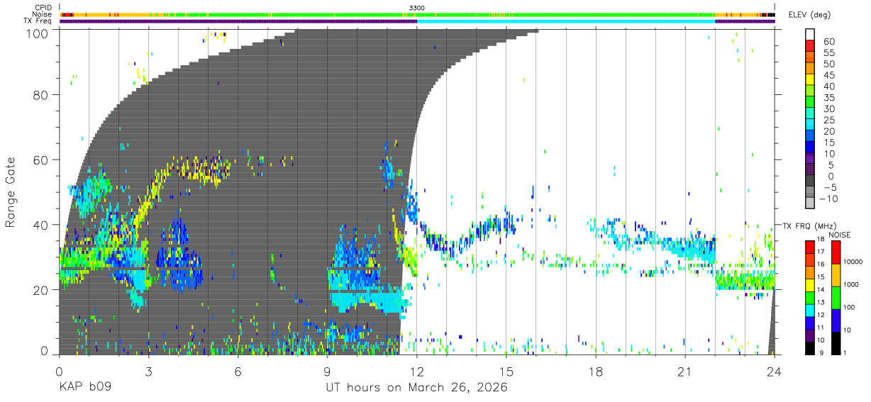This screenshot has width=871, height=402.
Task: Click the 9 tick on UT hours axis
Action: [328, 372]
